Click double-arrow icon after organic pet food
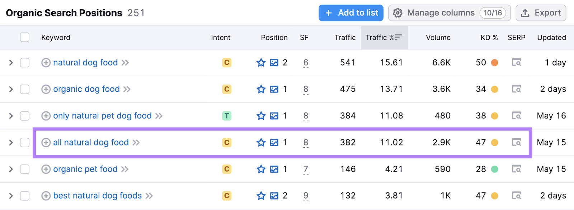The height and width of the screenshot is (210, 574). click(x=125, y=170)
